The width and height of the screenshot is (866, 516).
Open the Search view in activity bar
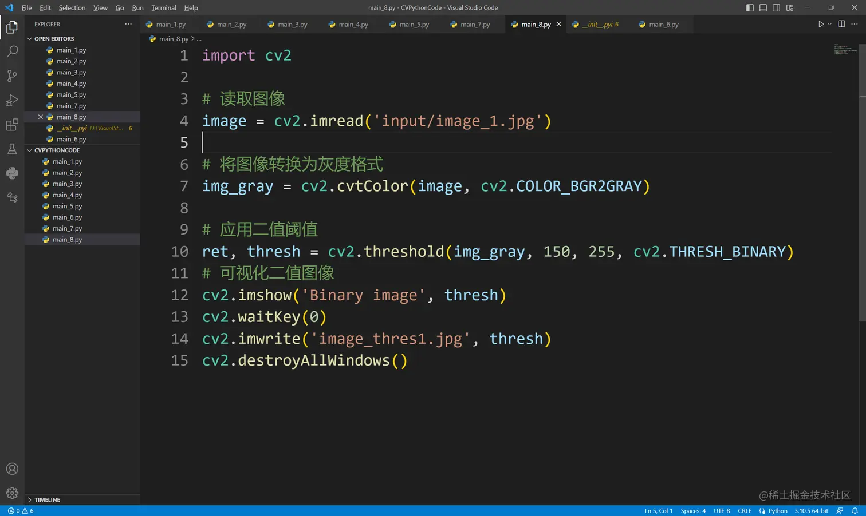(12, 51)
